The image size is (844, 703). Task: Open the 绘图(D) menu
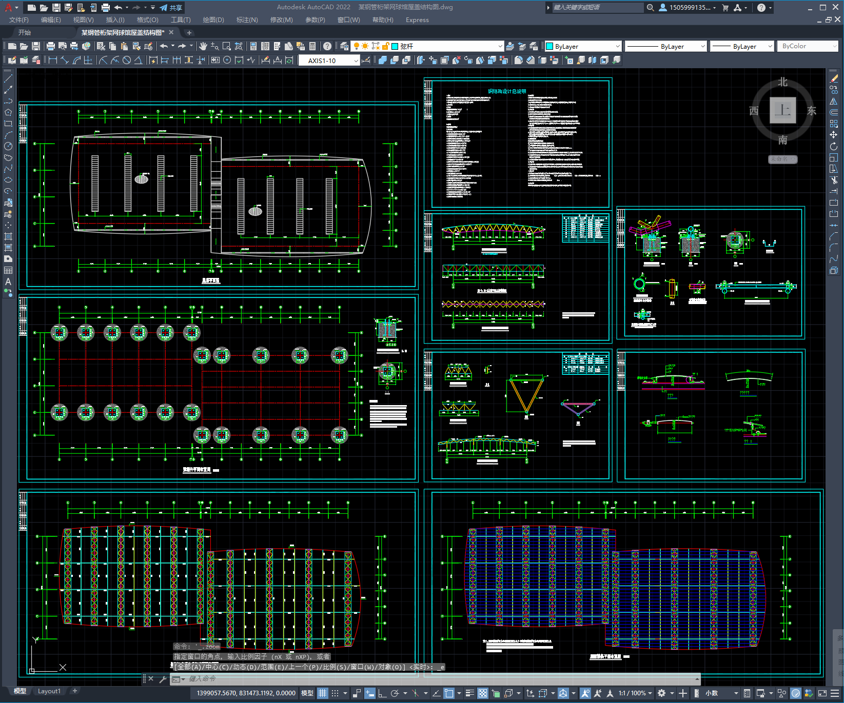pos(213,20)
